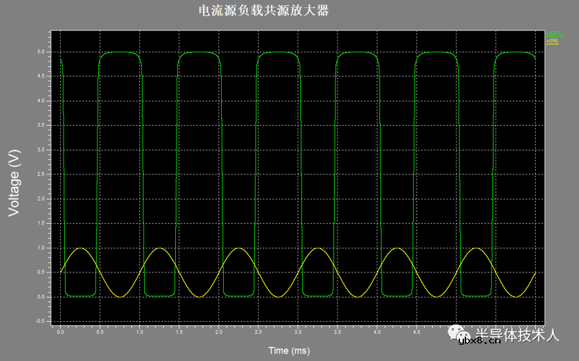Click the 3.5 tick on voltage axis

[x=41, y=125]
